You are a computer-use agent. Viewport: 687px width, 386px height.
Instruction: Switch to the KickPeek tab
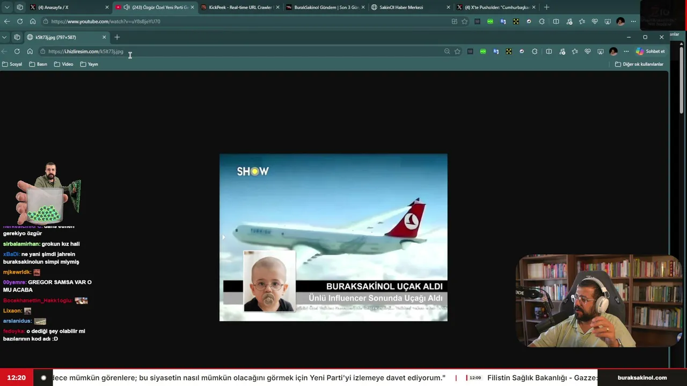click(x=240, y=8)
